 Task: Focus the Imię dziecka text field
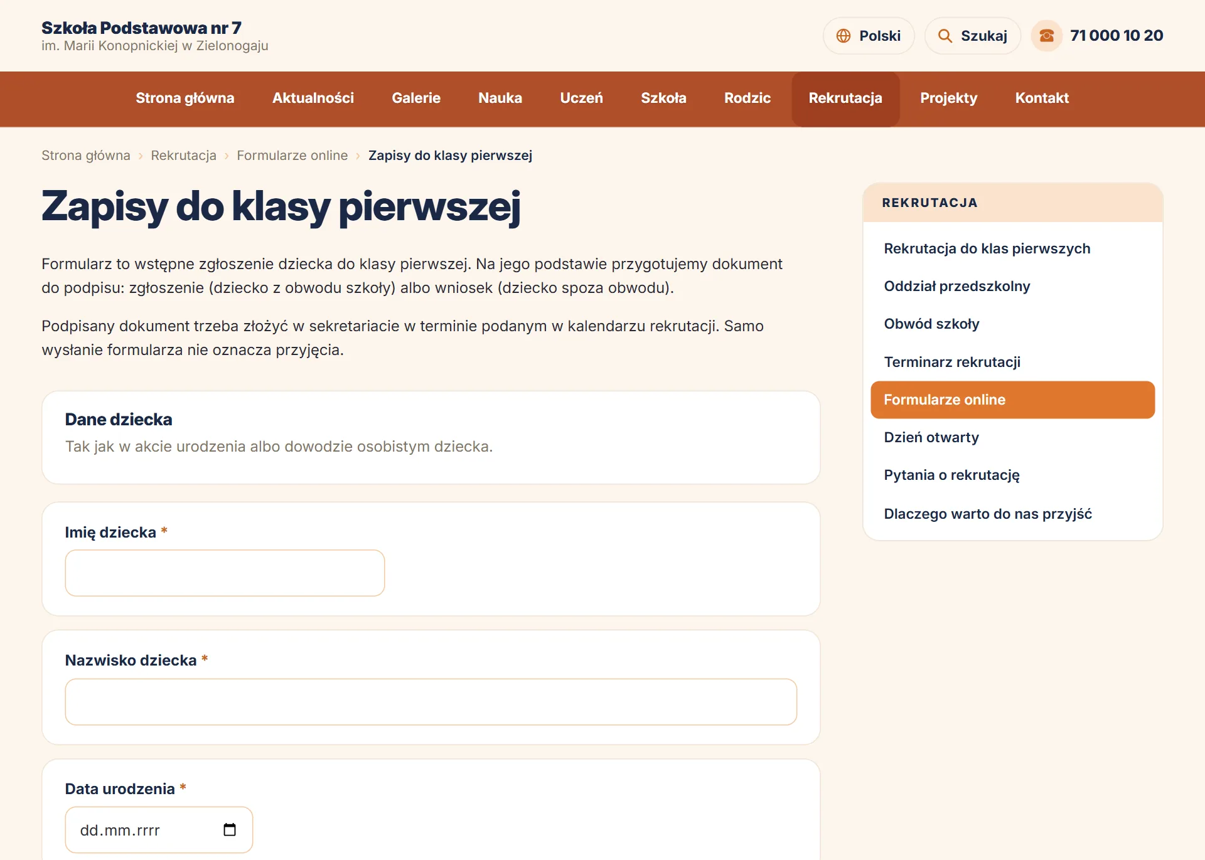[225, 573]
